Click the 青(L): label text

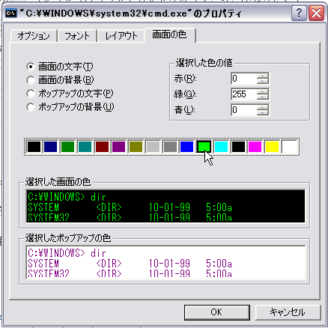(185, 110)
